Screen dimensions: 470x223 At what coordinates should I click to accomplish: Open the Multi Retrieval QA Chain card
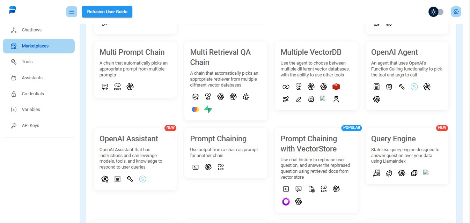coord(226,81)
